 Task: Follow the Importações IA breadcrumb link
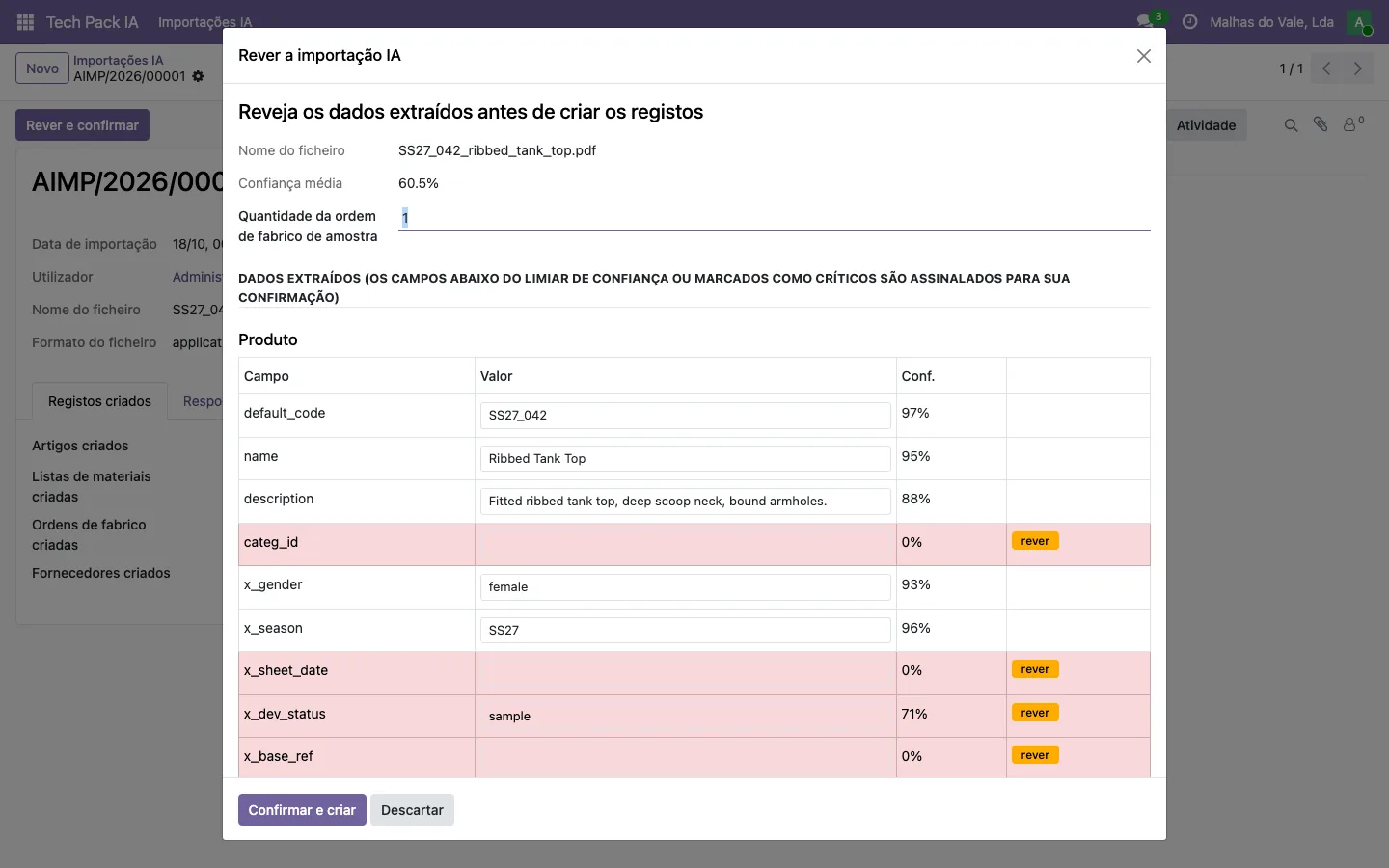(x=119, y=60)
